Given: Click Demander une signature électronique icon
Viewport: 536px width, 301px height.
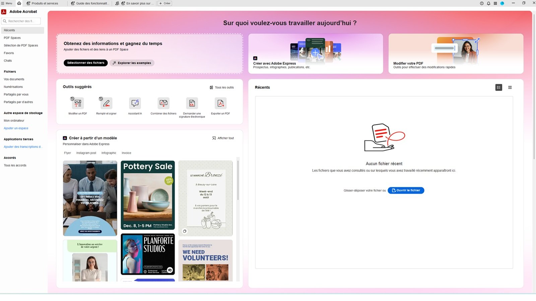Looking at the screenshot, I should pos(192,103).
